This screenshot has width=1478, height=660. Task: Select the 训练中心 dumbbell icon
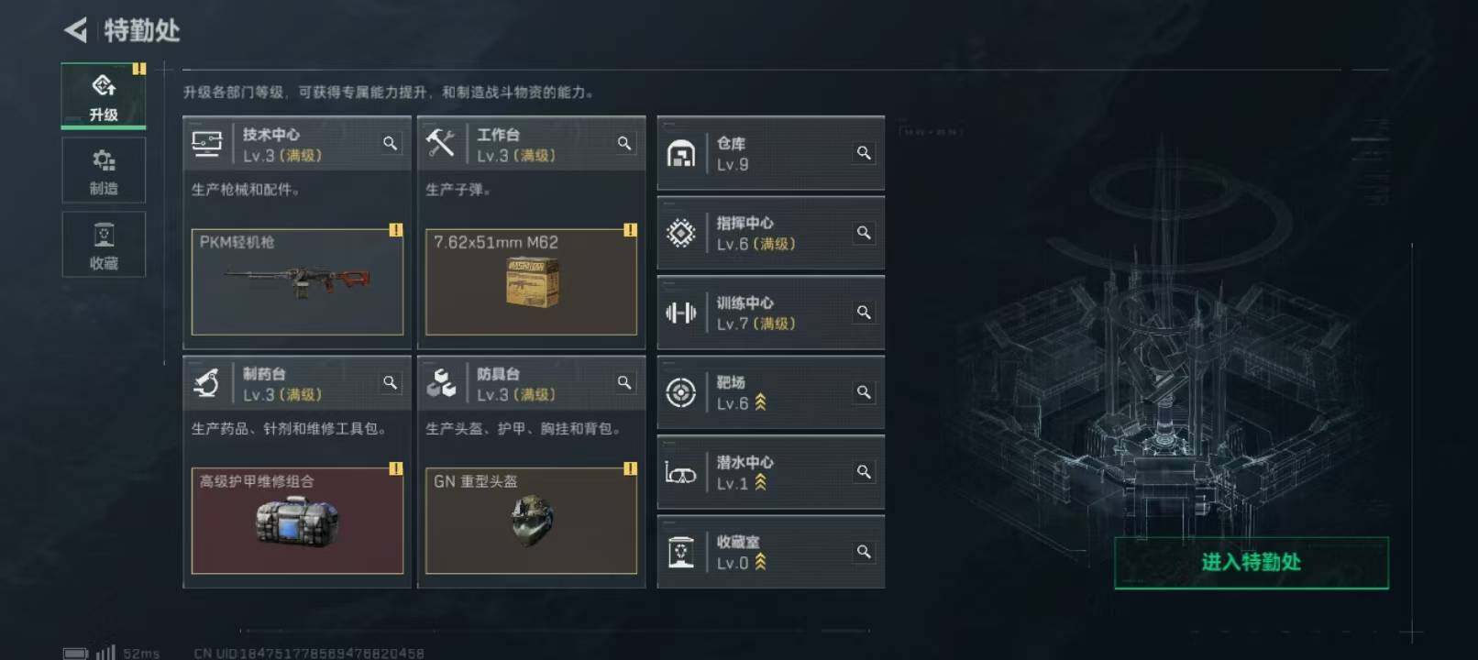[x=681, y=313]
